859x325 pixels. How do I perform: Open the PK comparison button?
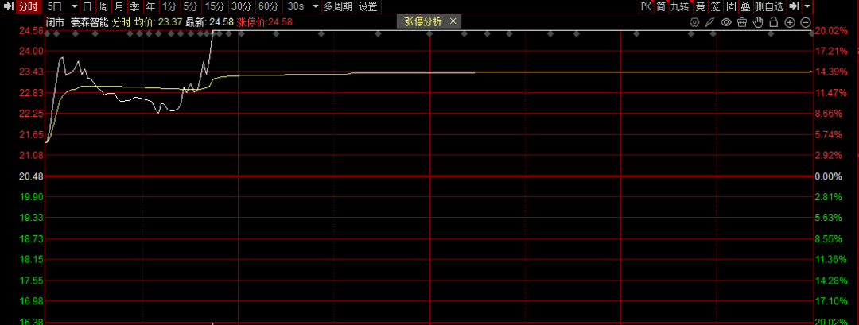tap(646, 6)
